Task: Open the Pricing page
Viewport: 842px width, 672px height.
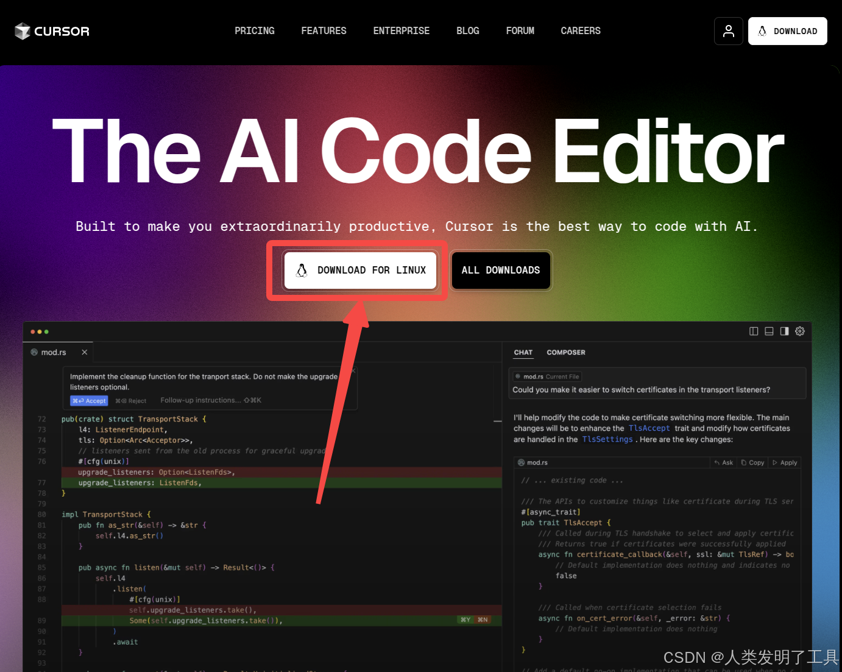Action: click(255, 30)
